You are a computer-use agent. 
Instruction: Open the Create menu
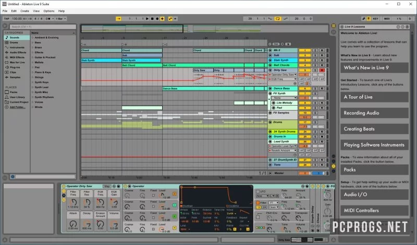click(24, 11)
